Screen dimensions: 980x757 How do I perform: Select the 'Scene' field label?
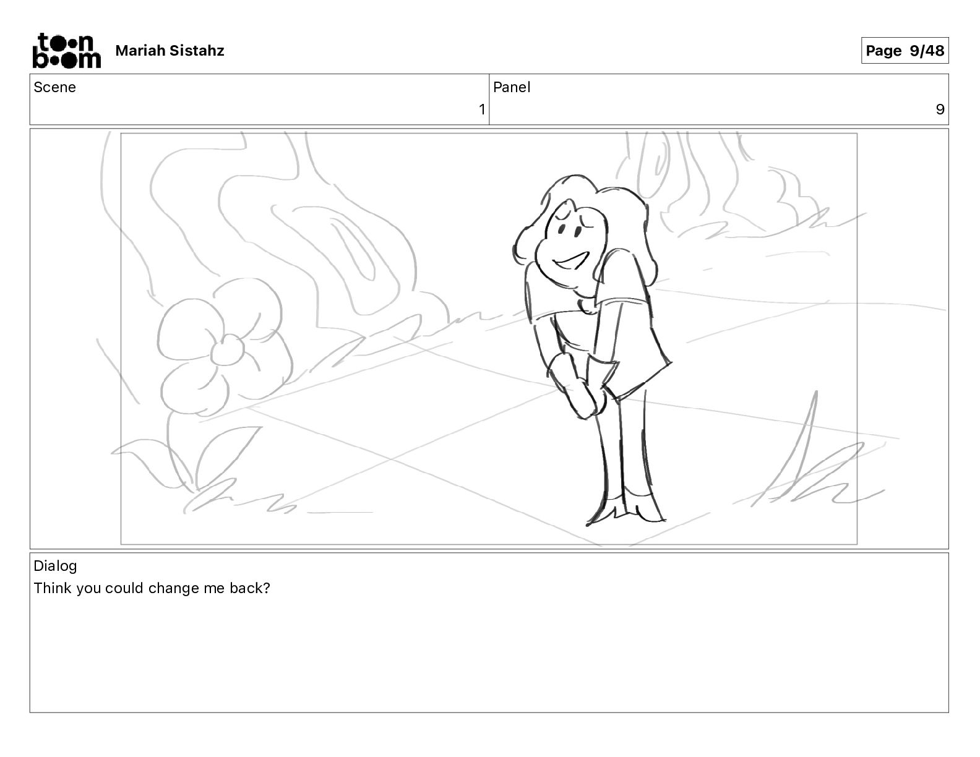[55, 87]
